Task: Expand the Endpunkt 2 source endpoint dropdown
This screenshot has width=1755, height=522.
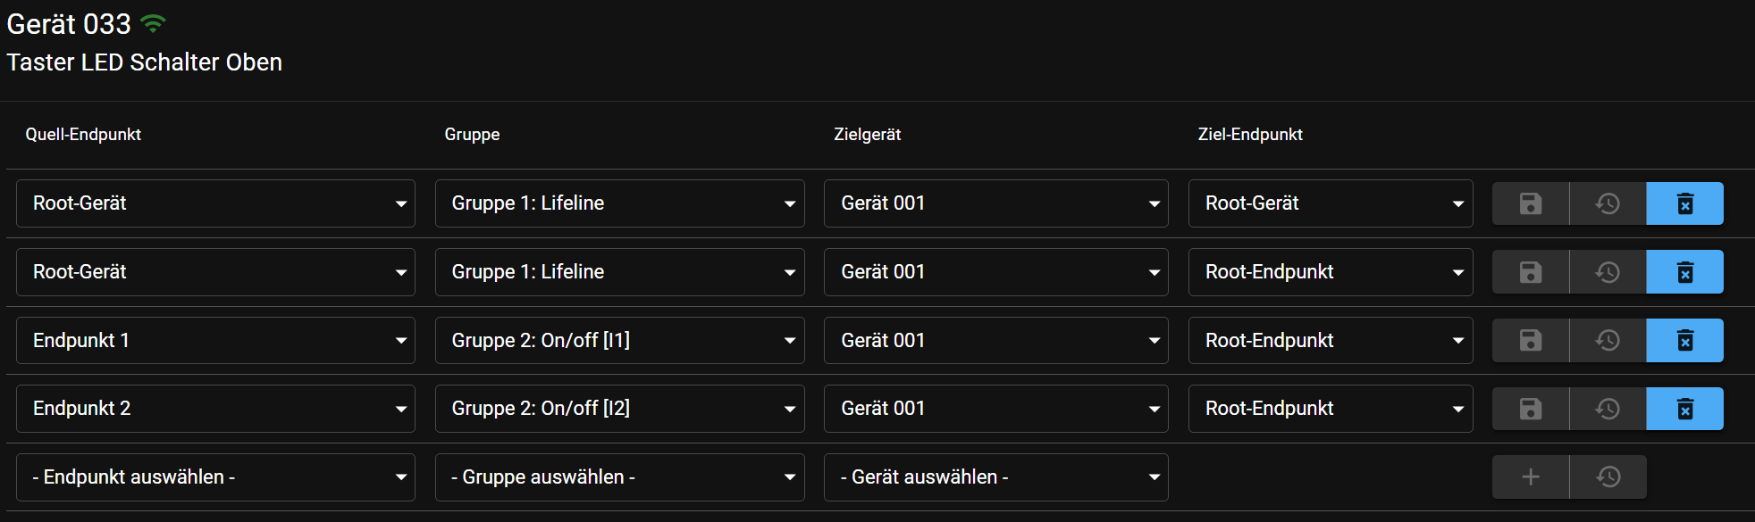Action: pyautogui.click(x=215, y=409)
